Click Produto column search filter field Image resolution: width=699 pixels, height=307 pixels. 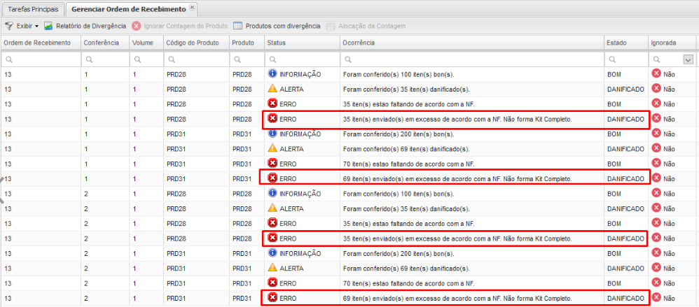click(247, 59)
